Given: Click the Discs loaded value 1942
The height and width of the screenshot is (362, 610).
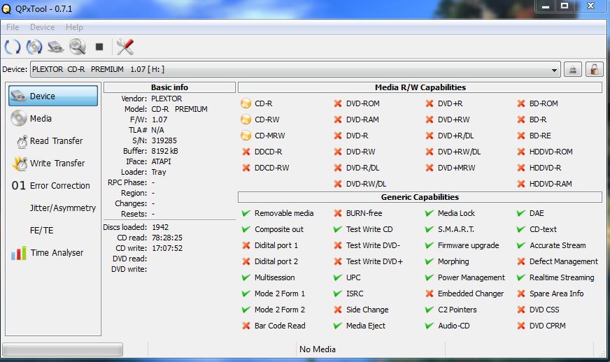Looking at the screenshot, I should click(x=160, y=227).
